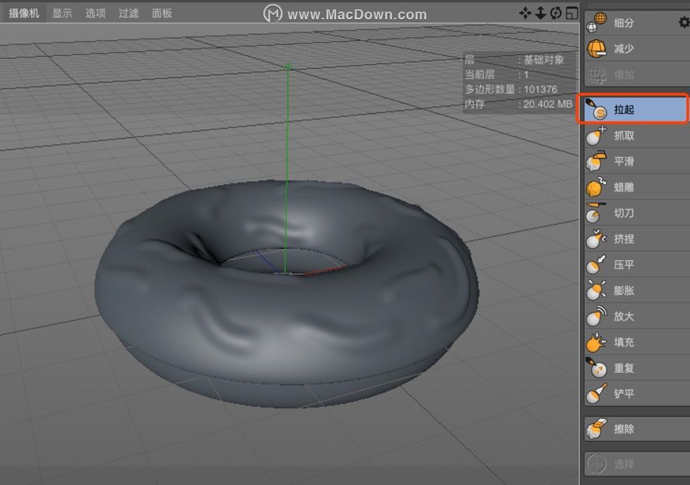Viewport: 690px width, 485px height.
Task: Choose the 抓取 (Grab) sculpt brush
Action: [x=637, y=135]
